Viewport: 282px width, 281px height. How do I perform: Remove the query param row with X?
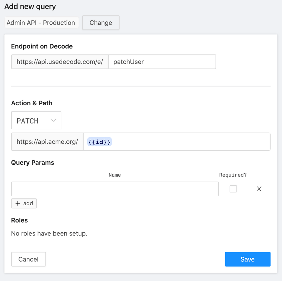(x=259, y=189)
